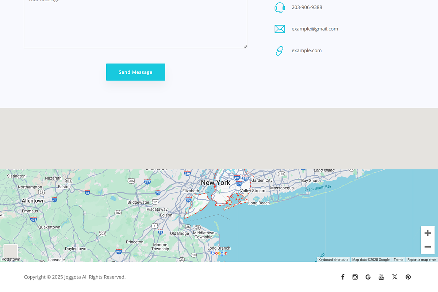438x292 pixels.
Task: Click the New York label on map
Action: [215, 182]
